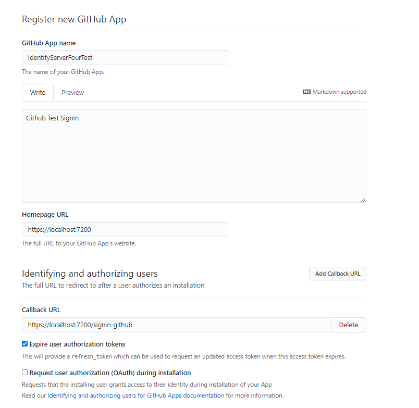Image resolution: width=419 pixels, height=408 pixels.
Task: Click the Request user authorization label text
Action: click(x=110, y=373)
